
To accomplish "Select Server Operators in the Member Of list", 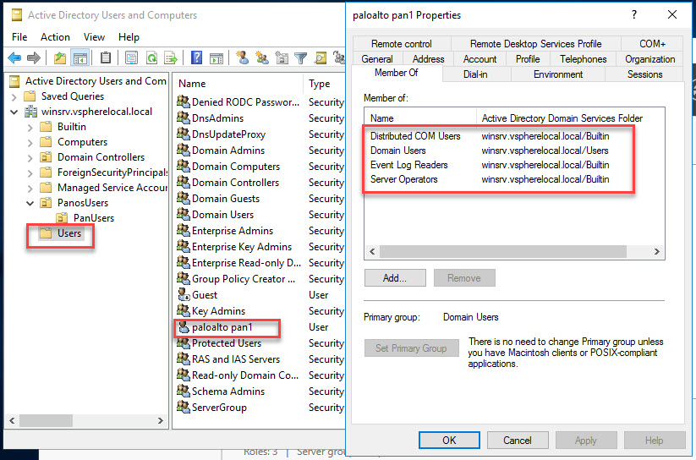I will [404, 179].
